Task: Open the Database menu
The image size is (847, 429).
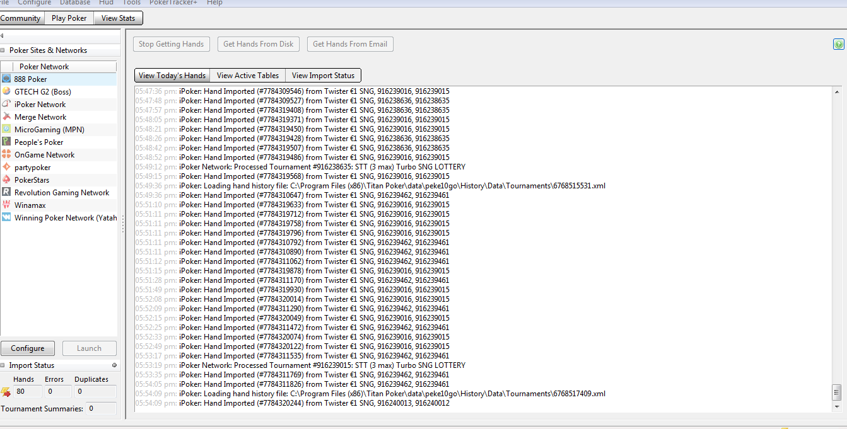Action: click(75, 3)
